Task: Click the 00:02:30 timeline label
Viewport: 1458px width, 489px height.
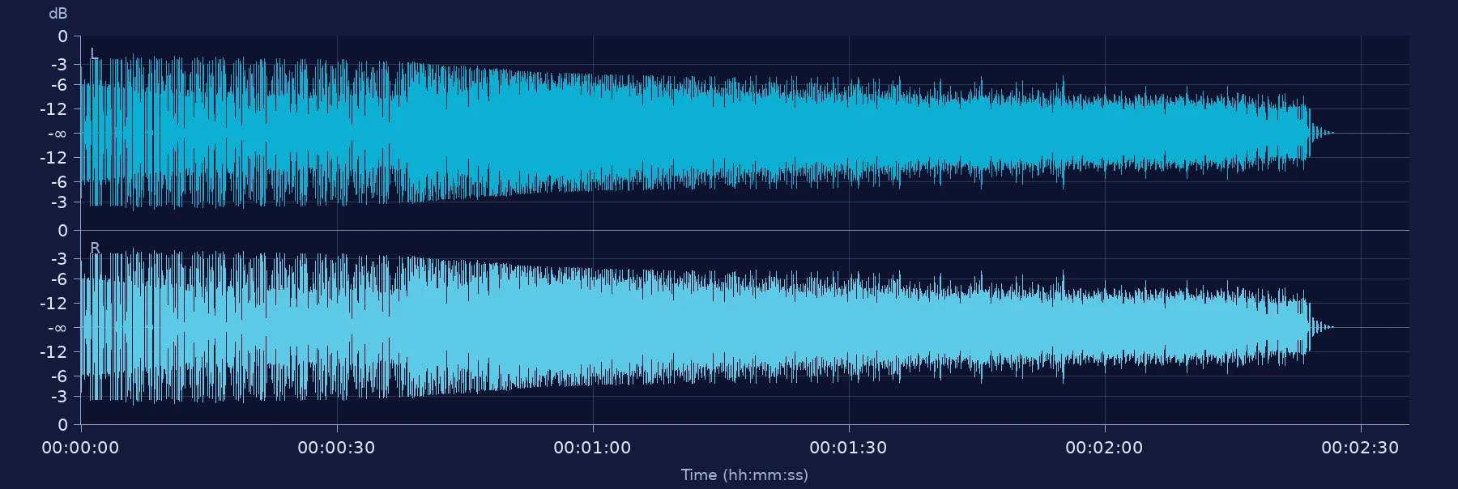Action: 1360,448
